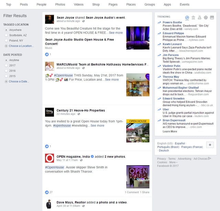Open Sean Joyce Audio Studio Open House event title
The height and width of the screenshot is (211, 220).
pyautogui.click(x=79, y=42)
